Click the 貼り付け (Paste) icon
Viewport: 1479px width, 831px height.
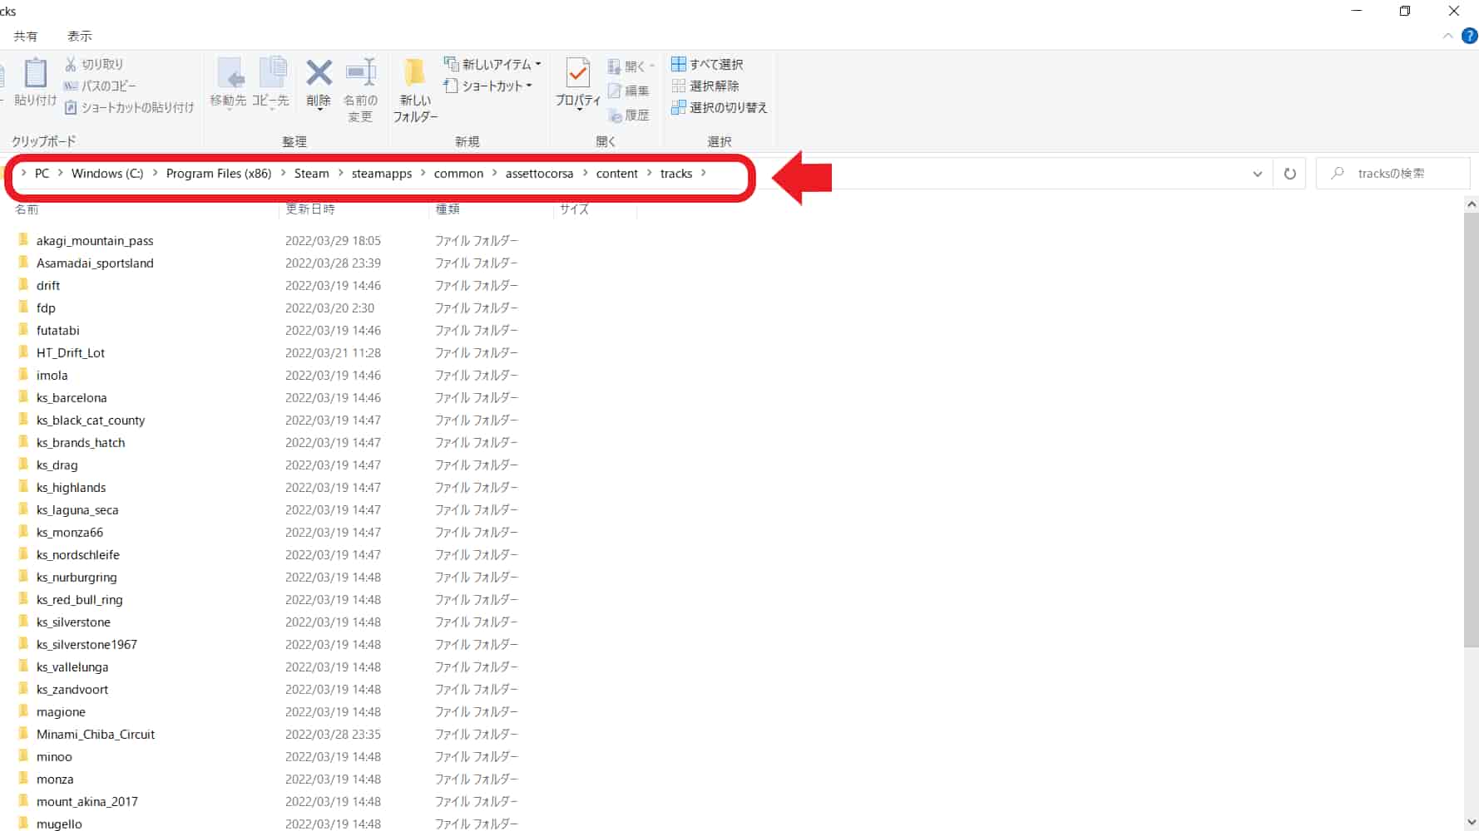point(34,83)
